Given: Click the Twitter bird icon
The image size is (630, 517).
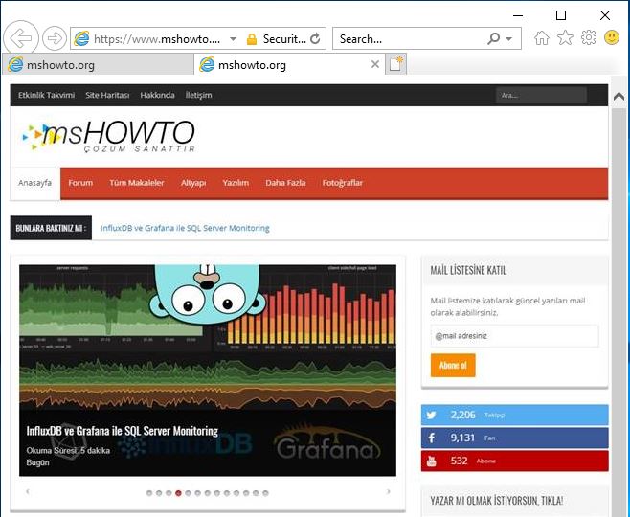Looking at the screenshot, I should (x=431, y=415).
